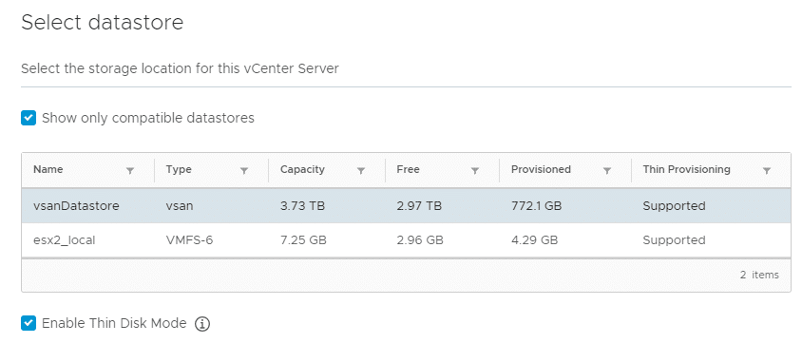Click the VMFS-6 type cell
802x343 pixels.
[x=189, y=240]
